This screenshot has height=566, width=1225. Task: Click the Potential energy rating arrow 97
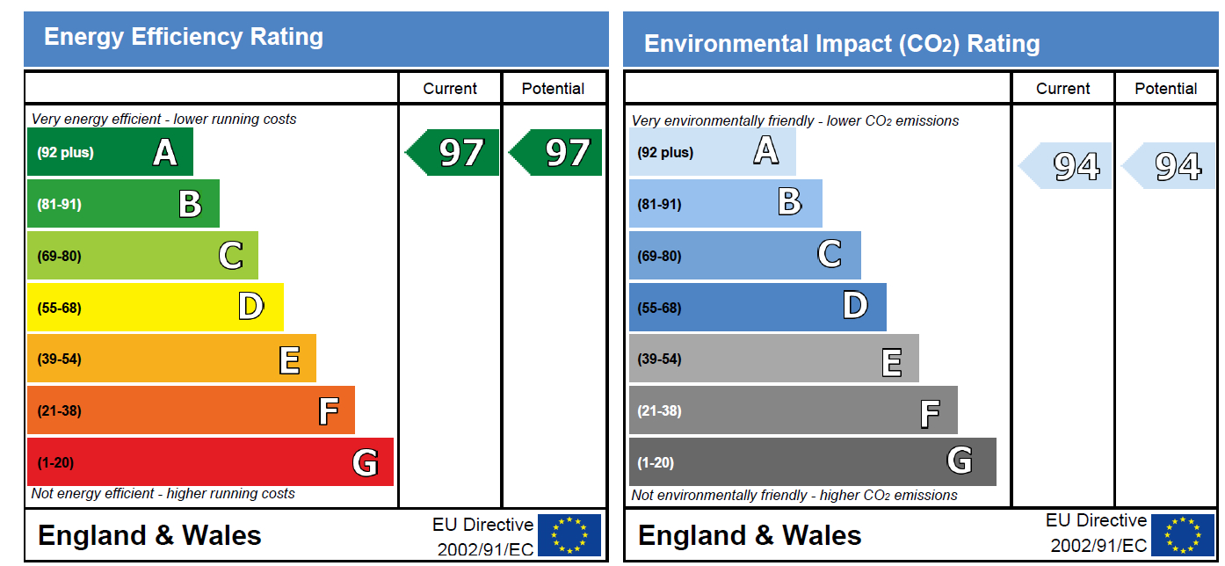coord(555,153)
